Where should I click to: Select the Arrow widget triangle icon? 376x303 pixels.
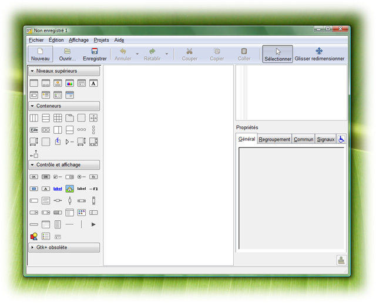[93, 224]
